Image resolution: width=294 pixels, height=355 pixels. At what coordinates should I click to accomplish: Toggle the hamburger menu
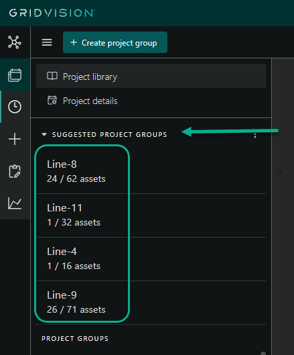47,42
